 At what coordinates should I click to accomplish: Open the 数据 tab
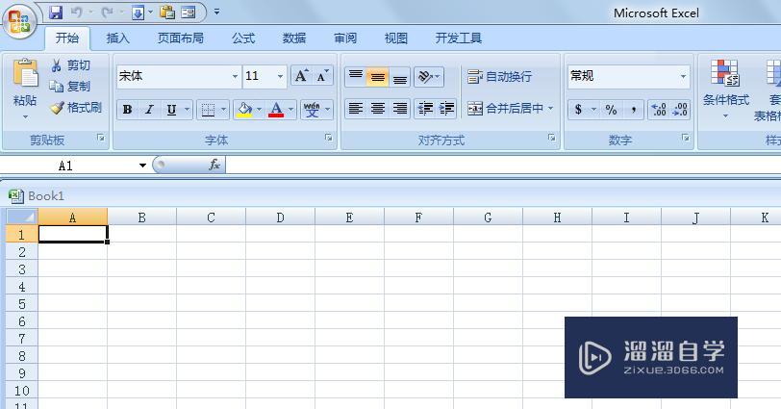(294, 38)
